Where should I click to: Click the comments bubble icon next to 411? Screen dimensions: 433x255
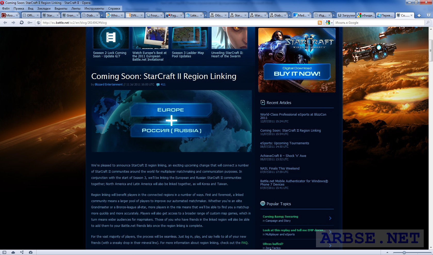click(x=158, y=85)
